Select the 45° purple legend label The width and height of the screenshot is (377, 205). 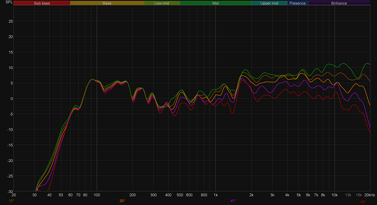[233, 201]
